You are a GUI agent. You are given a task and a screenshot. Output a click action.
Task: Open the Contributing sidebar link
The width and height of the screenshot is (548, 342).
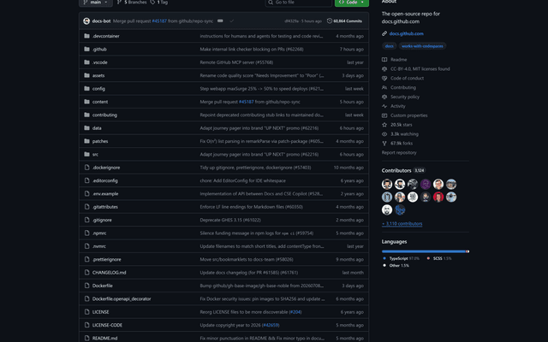click(x=403, y=87)
